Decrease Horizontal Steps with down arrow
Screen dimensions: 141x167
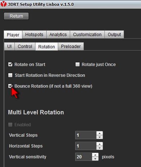(99, 148)
